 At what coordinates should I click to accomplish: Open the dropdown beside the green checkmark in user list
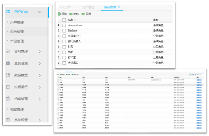(x=195, y=75)
